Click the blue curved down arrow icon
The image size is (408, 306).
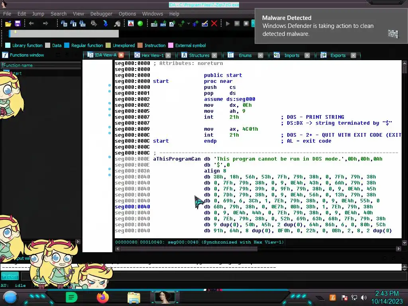click(105, 24)
